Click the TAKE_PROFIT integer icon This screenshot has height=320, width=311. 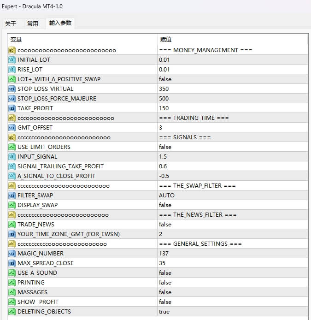[x=12, y=108]
